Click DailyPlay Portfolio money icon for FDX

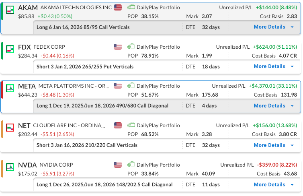click(131, 47)
